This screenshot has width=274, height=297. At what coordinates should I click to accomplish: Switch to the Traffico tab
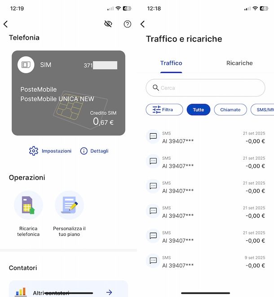click(171, 63)
